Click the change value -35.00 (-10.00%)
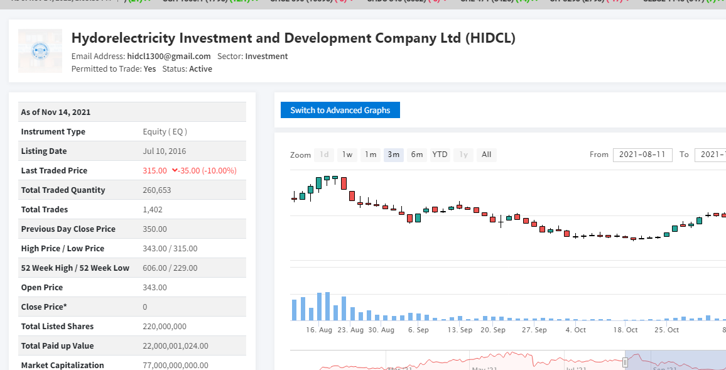This screenshot has width=726, height=370. click(208, 170)
